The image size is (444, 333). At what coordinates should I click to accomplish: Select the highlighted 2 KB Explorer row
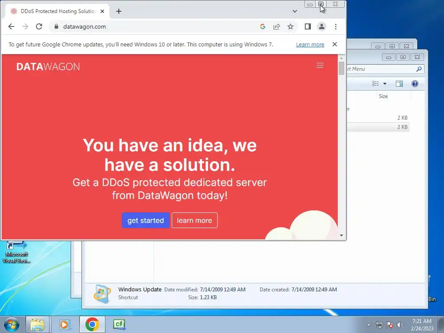coord(378,127)
